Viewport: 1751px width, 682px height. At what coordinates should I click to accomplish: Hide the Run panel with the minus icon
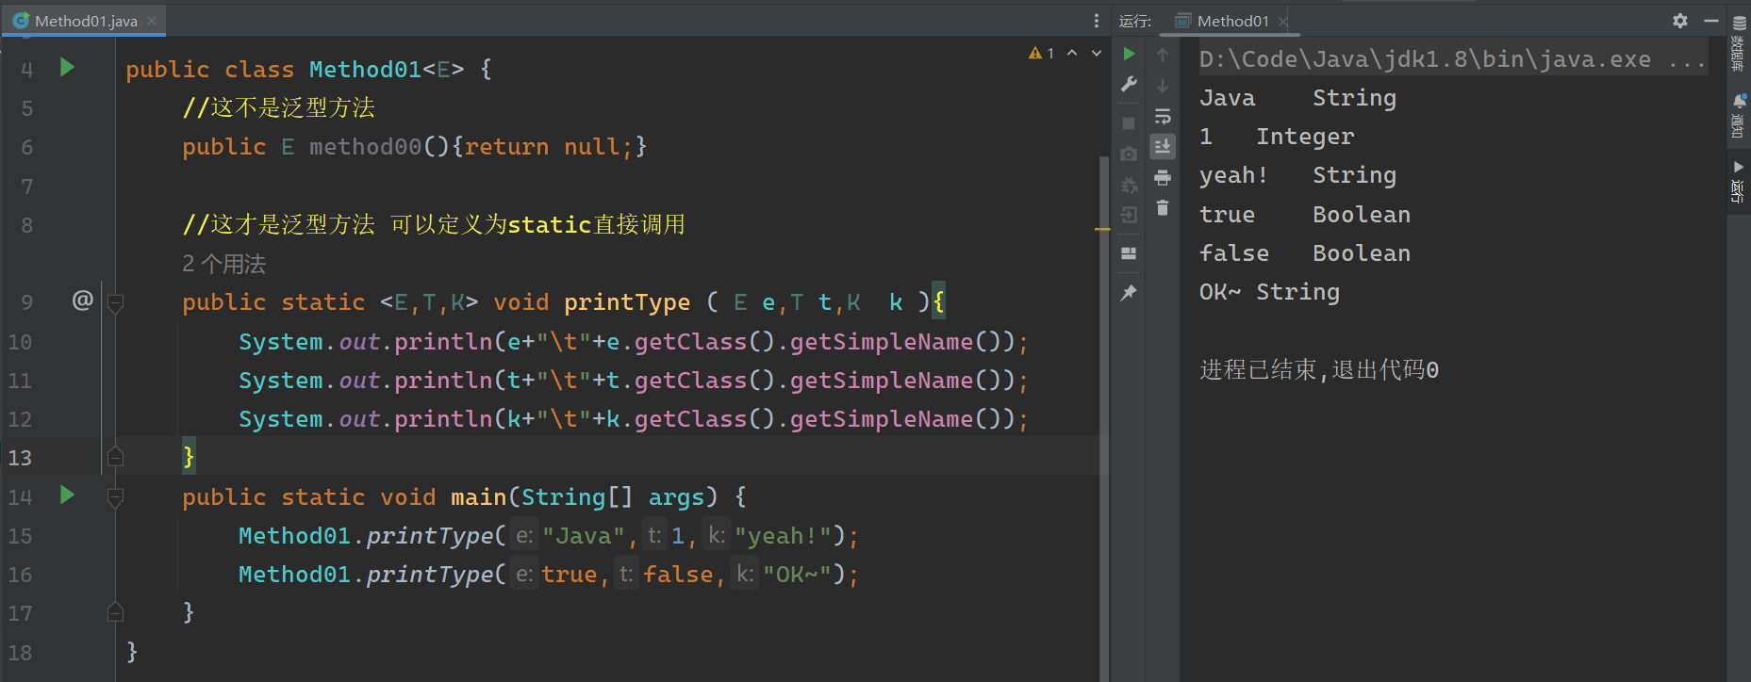[1711, 20]
